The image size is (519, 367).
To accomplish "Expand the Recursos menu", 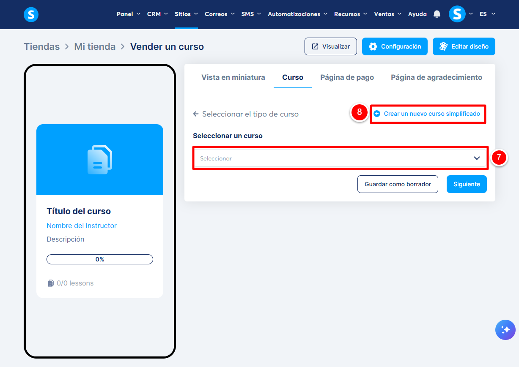I will (351, 14).
